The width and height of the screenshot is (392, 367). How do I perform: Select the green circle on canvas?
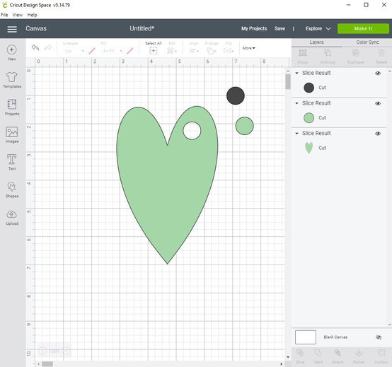tap(245, 126)
